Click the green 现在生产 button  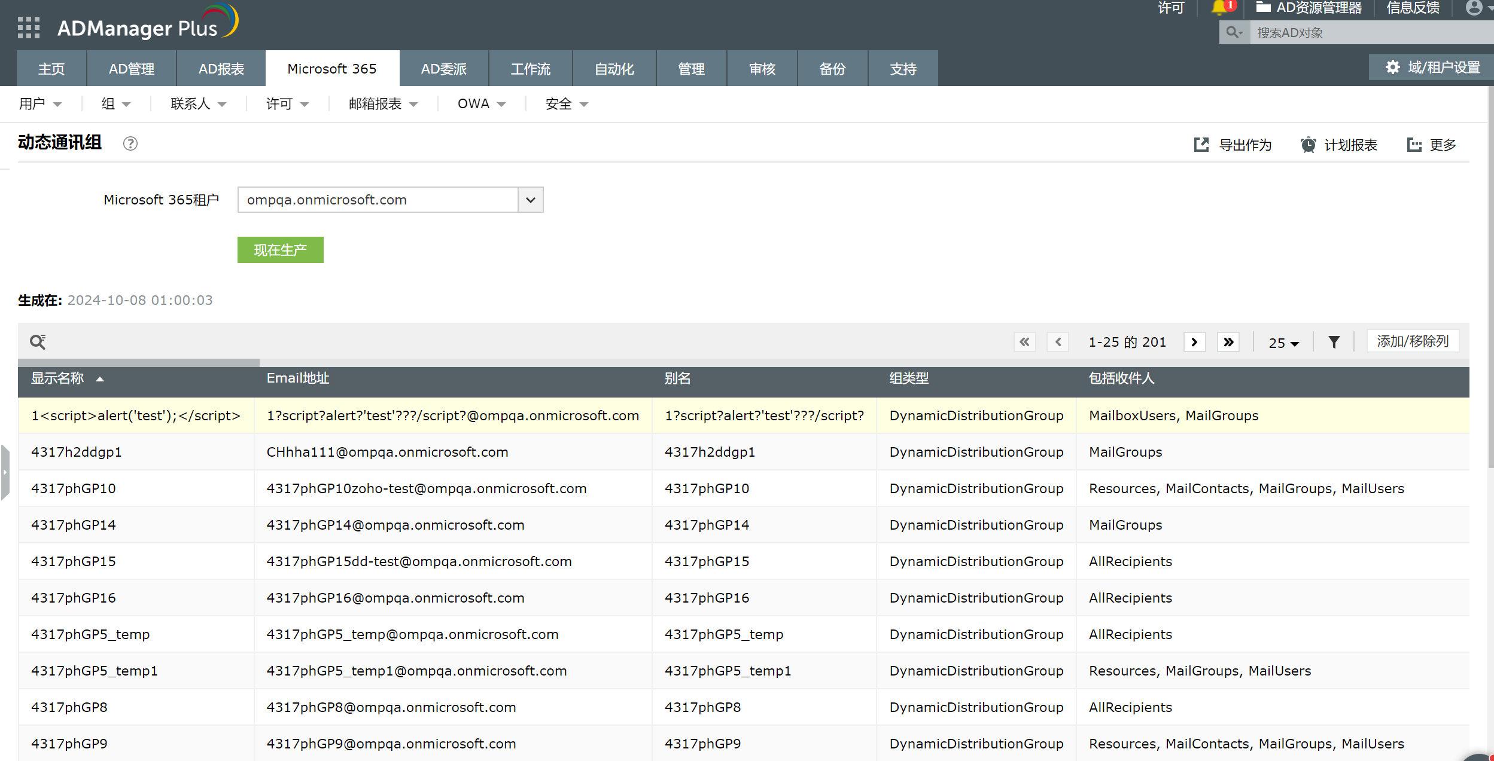(x=280, y=250)
